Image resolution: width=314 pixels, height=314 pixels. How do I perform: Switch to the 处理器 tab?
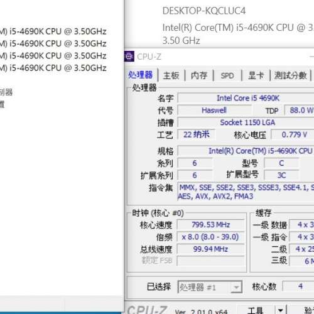(141, 75)
